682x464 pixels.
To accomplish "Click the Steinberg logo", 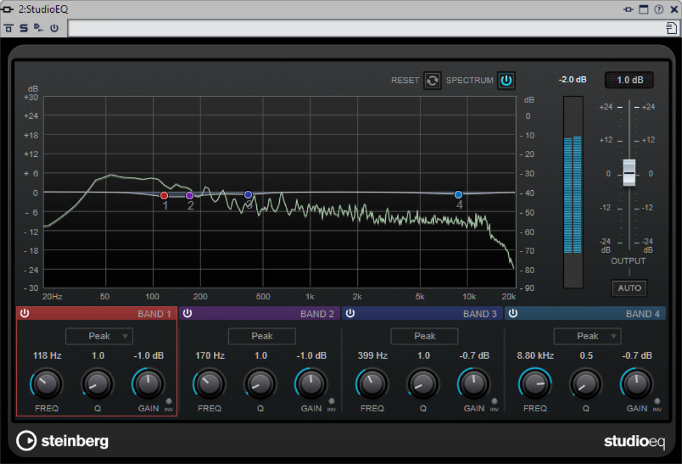I will (x=62, y=440).
